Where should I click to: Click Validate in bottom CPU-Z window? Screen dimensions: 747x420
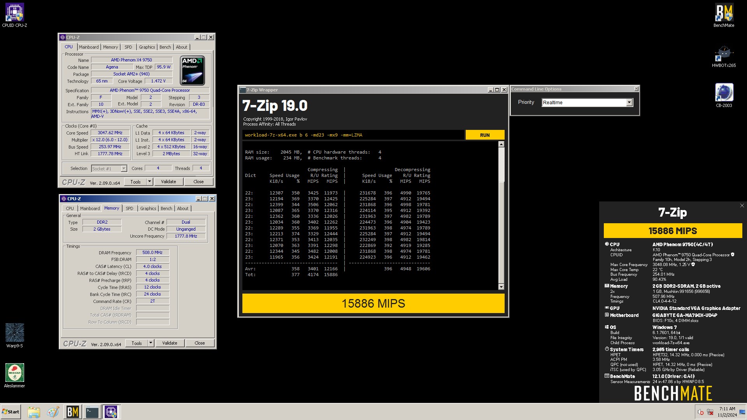click(x=170, y=343)
